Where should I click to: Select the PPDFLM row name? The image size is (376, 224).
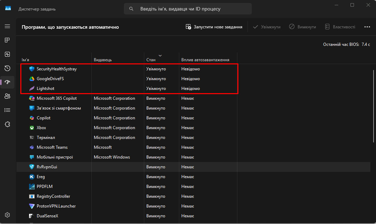(x=44, y=187)
